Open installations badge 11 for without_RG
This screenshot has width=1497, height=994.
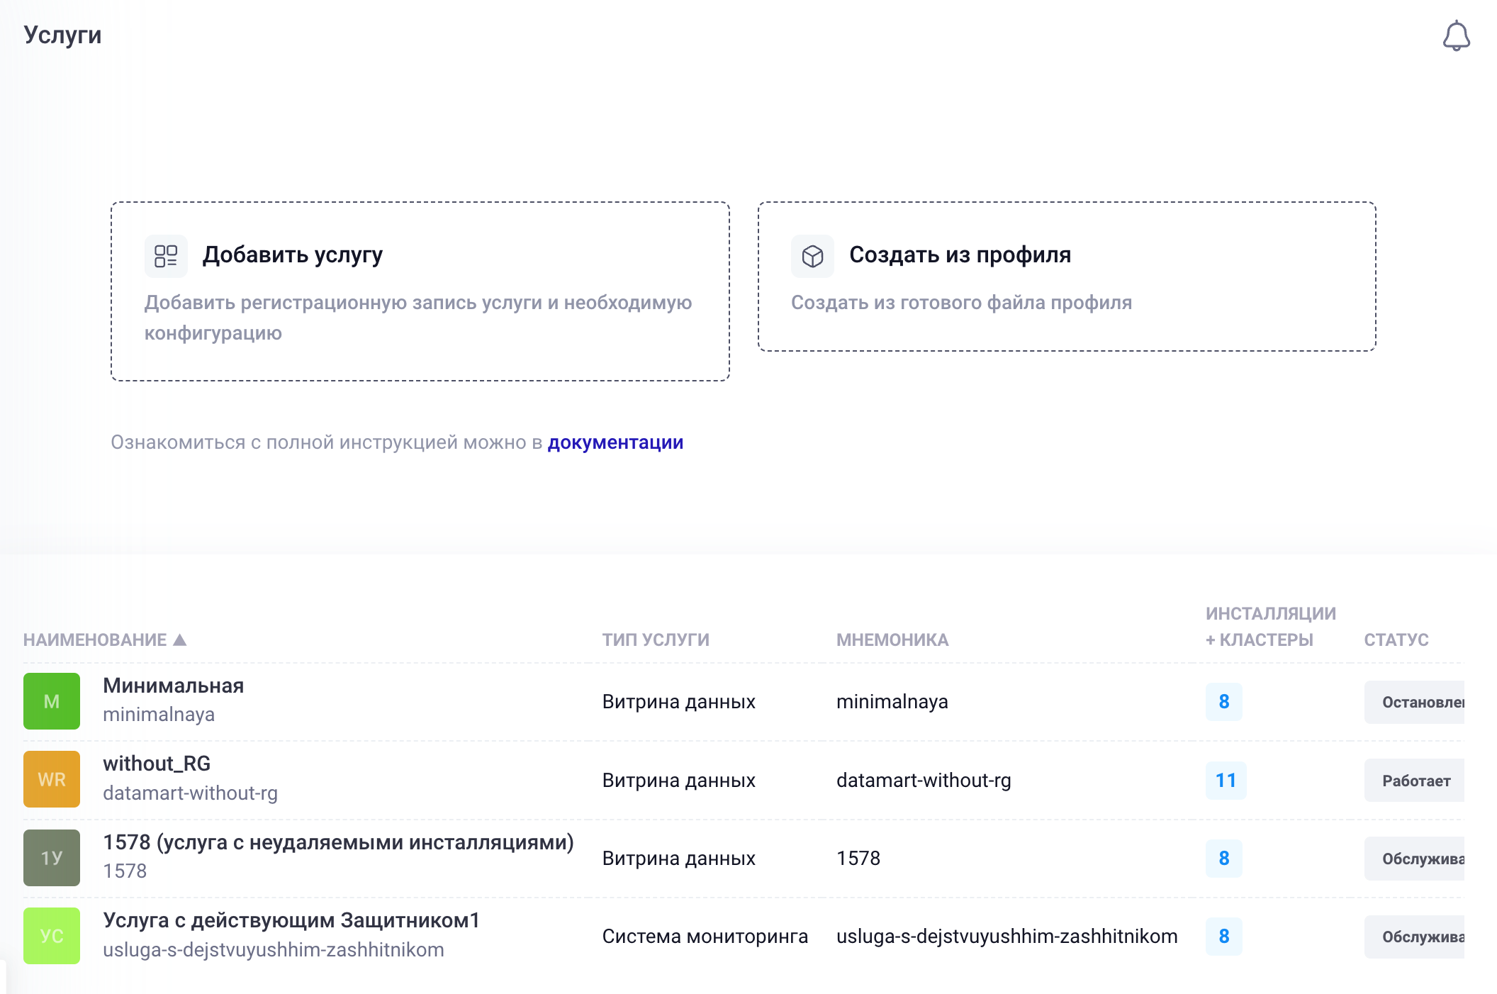[x=1226, y=780]
